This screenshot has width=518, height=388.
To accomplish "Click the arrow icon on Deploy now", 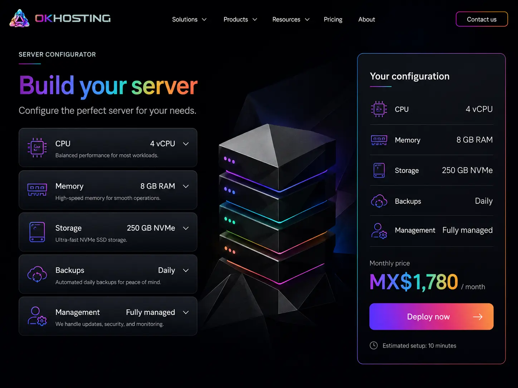I will click(x=478, y=317).
